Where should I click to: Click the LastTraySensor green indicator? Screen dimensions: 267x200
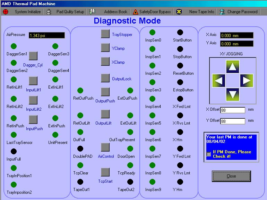[14, 135]
